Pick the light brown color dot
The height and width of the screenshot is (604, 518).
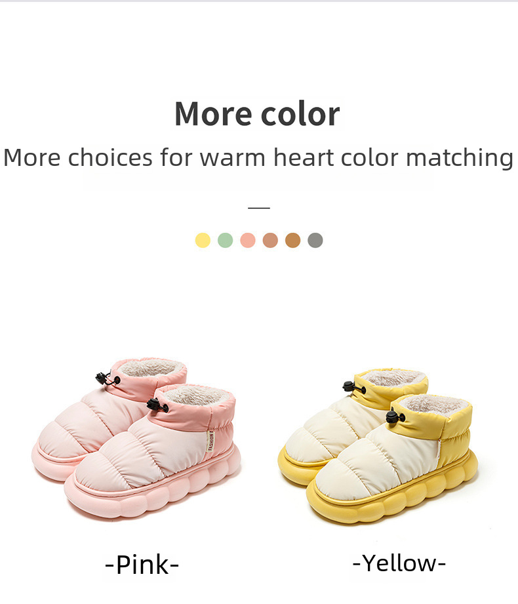click(270, 241)
